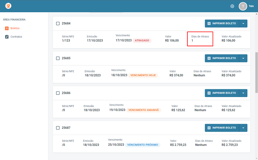Tick the checkbox for boleto 25687
Screen dimensions: 258x160
(x=58, y=128)
